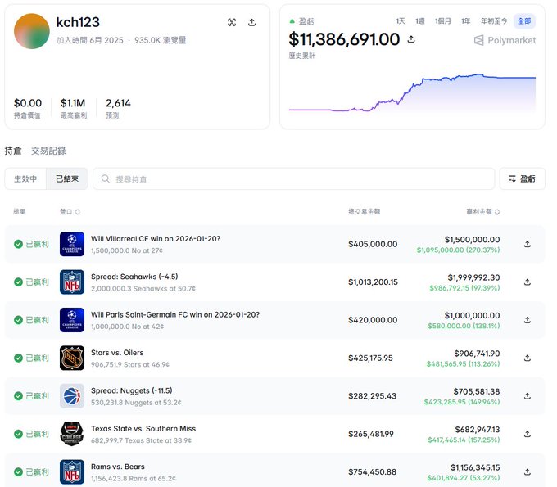Click the $1,013,200.15 total traded amount
The width and height of the screenshot is (557, 487).
(373, 282)
